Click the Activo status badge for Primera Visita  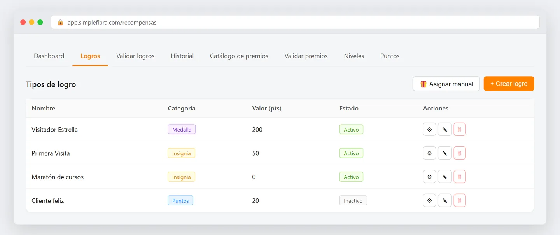[351, 153]
